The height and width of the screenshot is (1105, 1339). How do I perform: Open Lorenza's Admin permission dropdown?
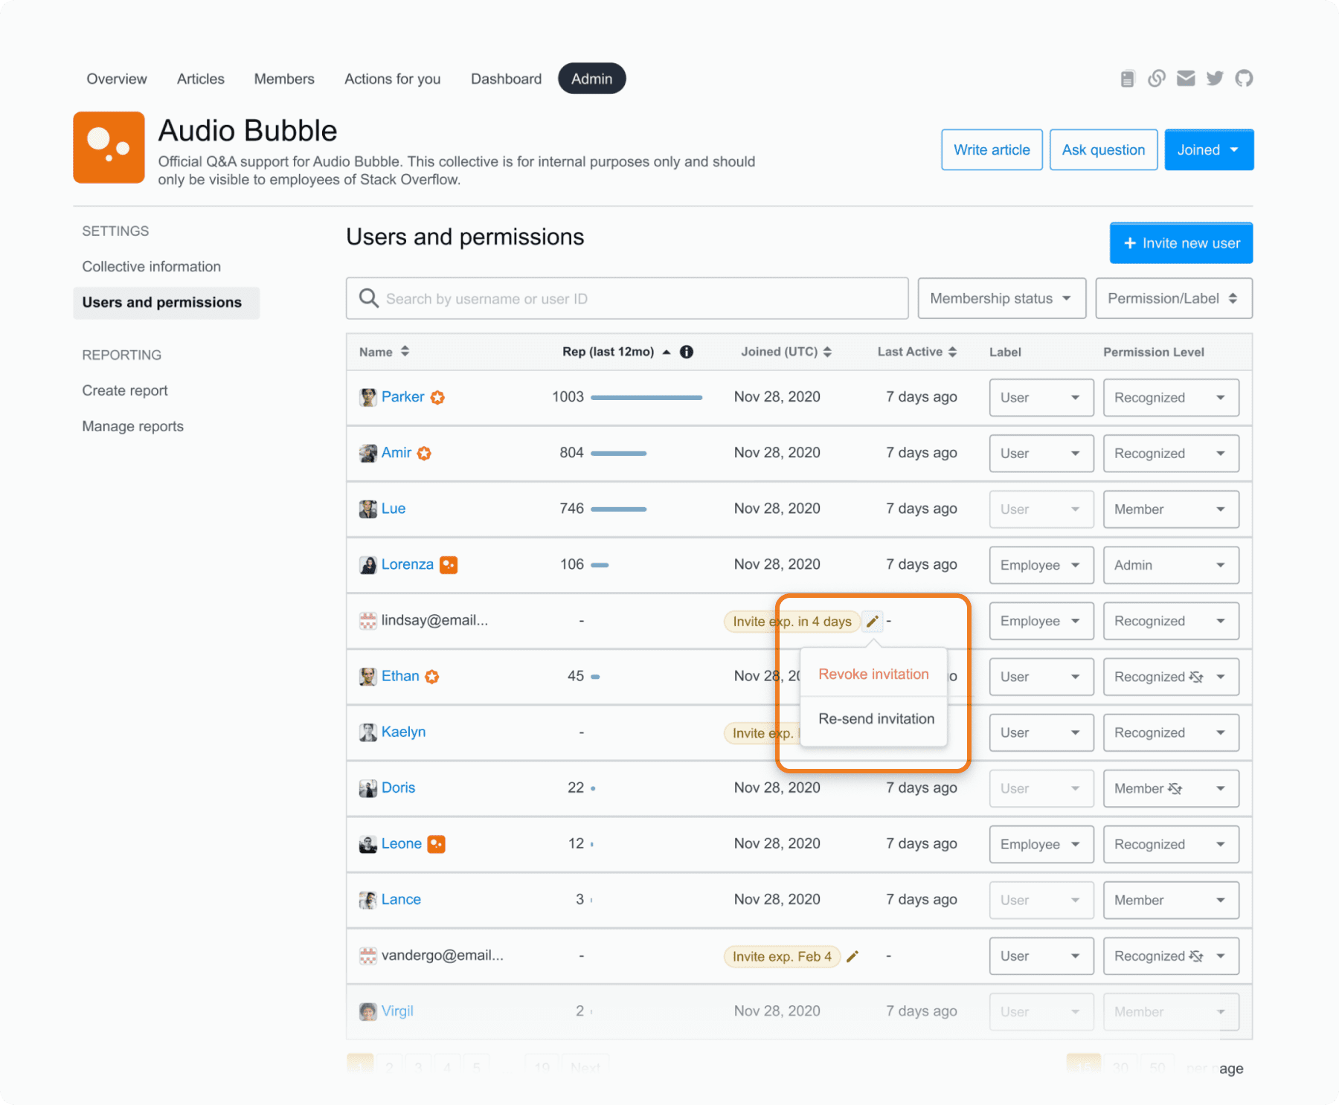(x=1171, y=565)
